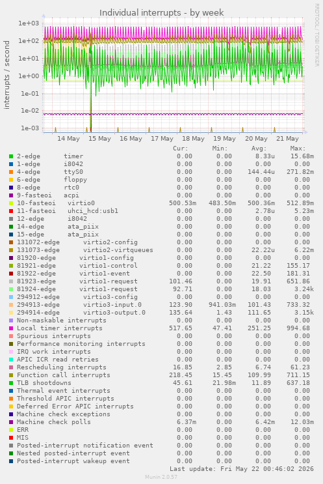The width and height of the screenshot is (323, 484).
Task: Click the Max: column header
Action: pyautogui.click(x=298, y=149)
